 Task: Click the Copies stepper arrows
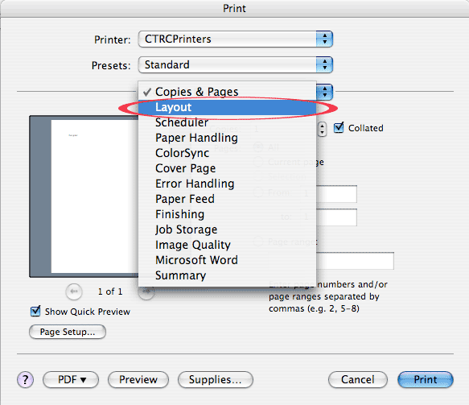tap(322, 130)
